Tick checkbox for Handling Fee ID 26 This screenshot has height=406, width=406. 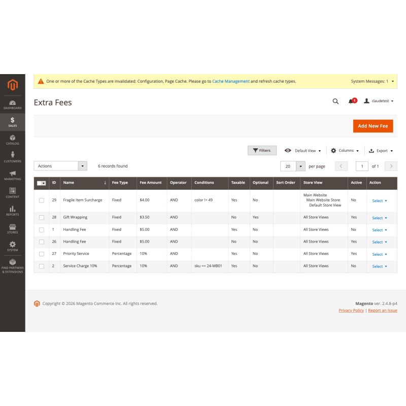click(x=42, y=242)
